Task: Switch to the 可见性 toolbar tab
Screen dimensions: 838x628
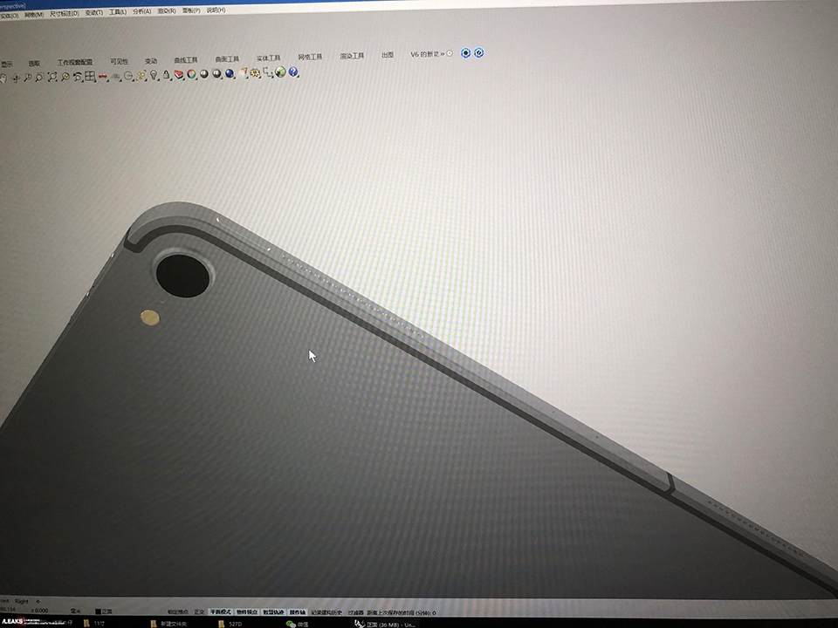Action: click(x=119, y=61)
